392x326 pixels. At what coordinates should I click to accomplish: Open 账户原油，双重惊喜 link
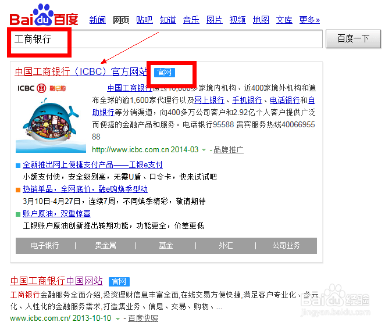tap(56, 213)
